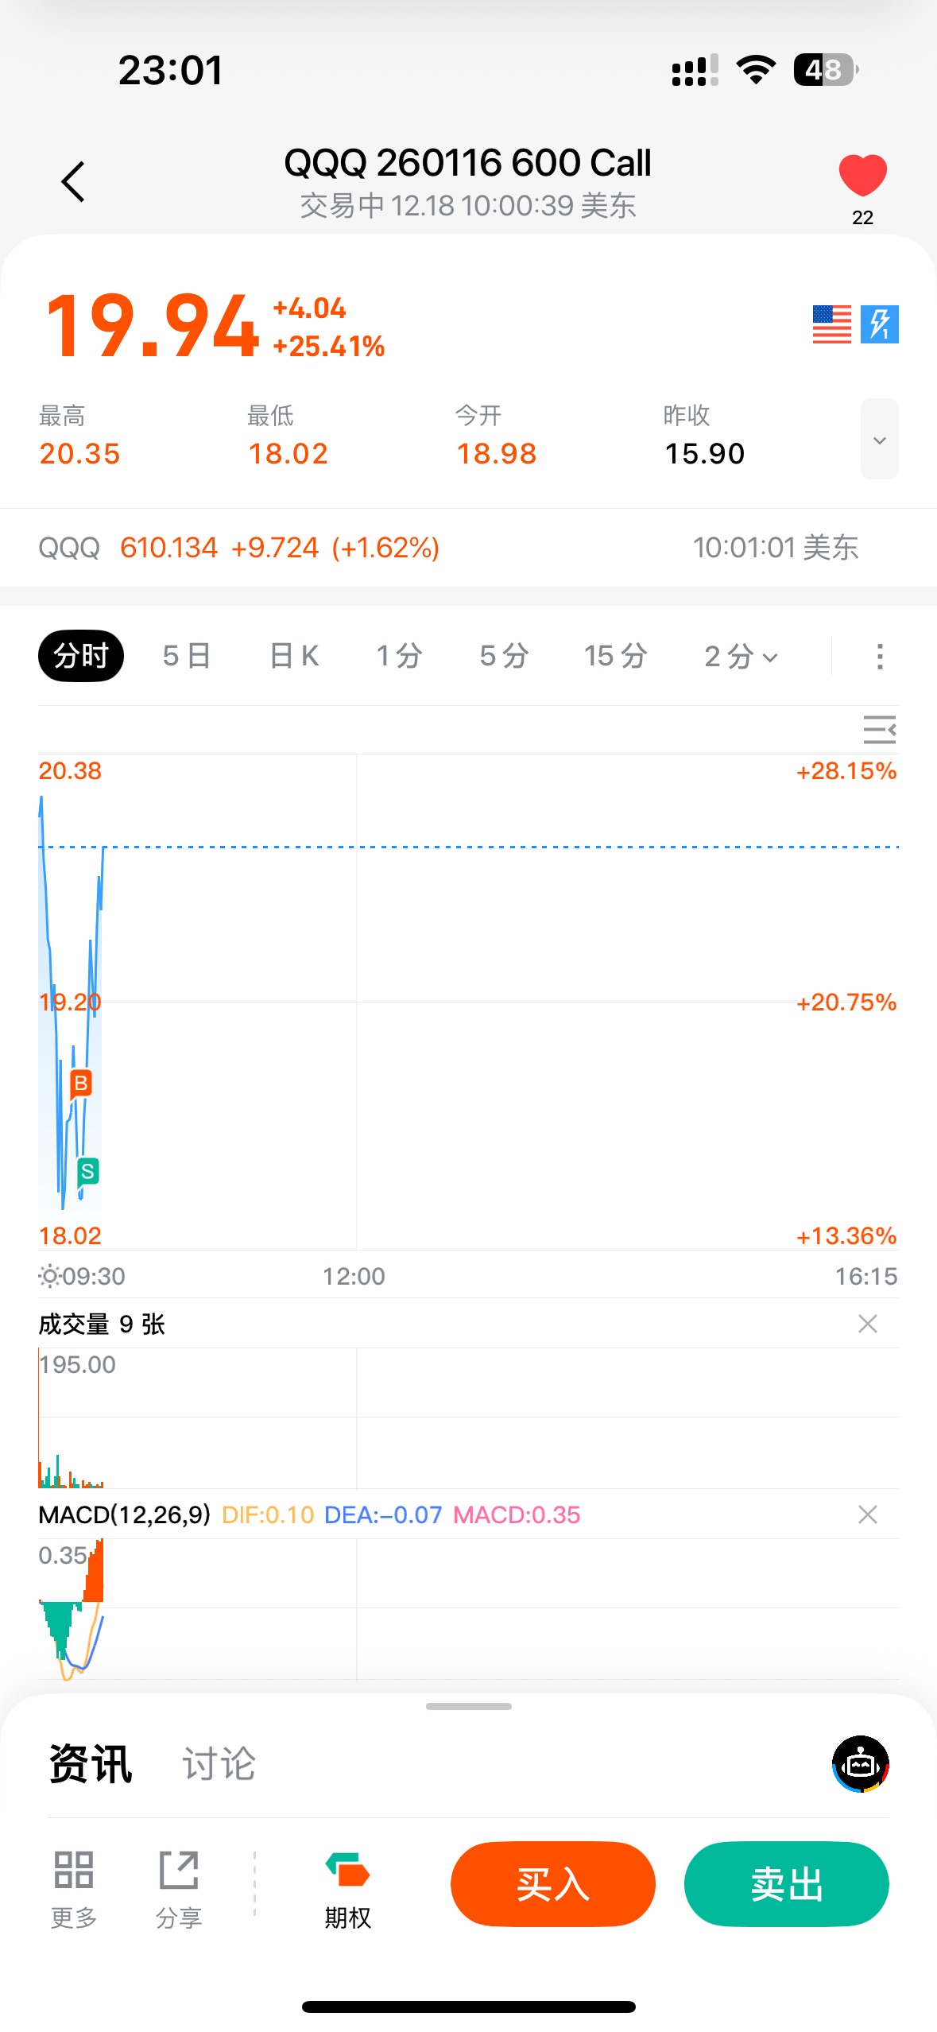The image size is (937, 2032).
Task: Expand the quote details chevron
Action: click(879, 440)
